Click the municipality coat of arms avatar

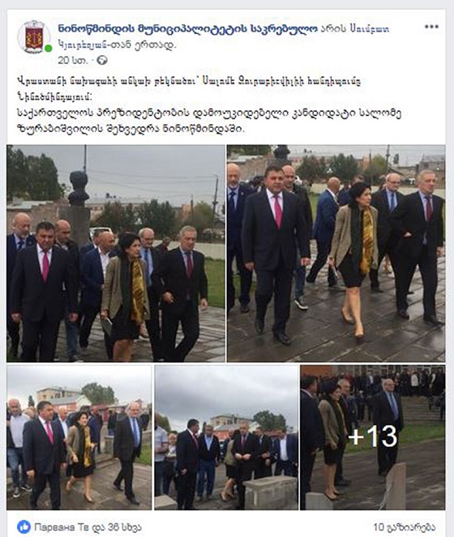34,36
